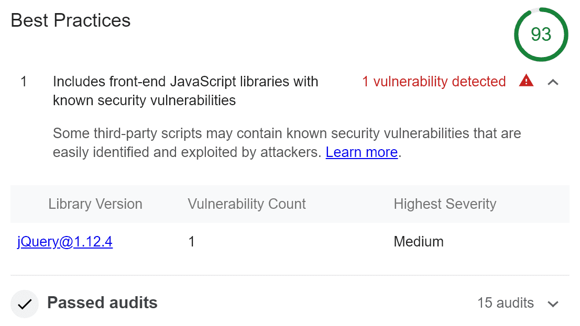Select the Highest Severity column header

click(445, 204)
